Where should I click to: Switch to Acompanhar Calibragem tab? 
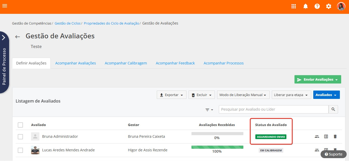[126, 63]
